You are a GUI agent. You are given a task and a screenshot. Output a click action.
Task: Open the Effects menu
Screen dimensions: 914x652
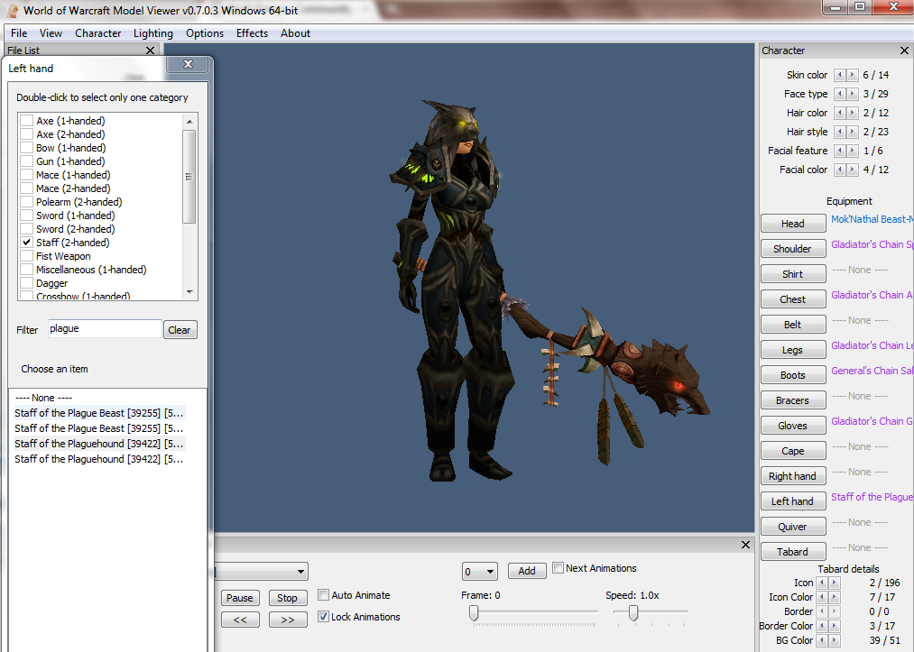pos(252,33)
